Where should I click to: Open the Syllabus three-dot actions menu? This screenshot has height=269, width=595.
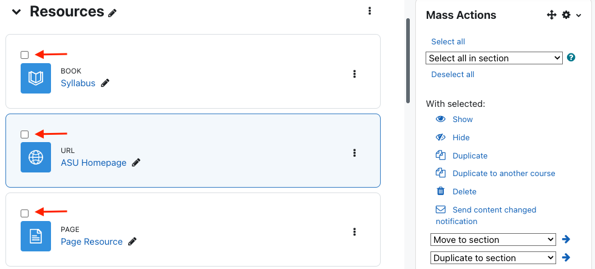(x=355, y=74)
